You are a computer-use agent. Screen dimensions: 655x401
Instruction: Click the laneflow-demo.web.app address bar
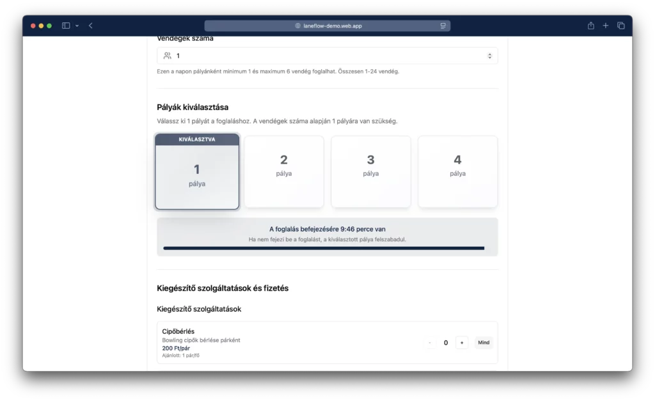point(327,26)
